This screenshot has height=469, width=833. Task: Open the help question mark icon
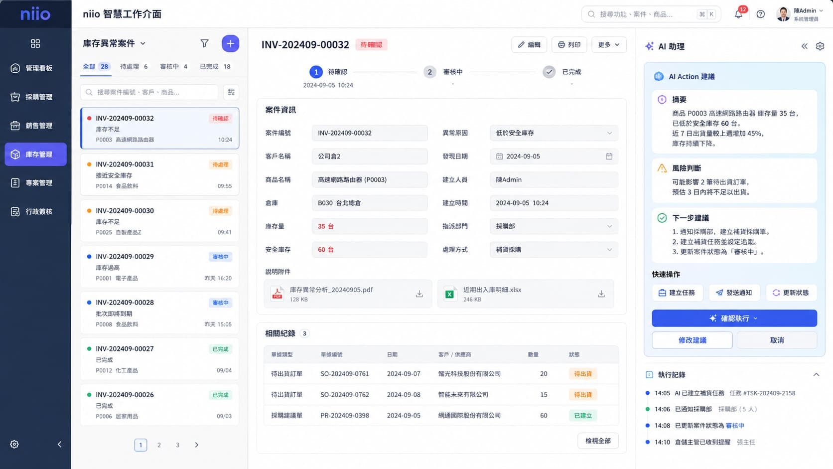click(x=760, y=14)
